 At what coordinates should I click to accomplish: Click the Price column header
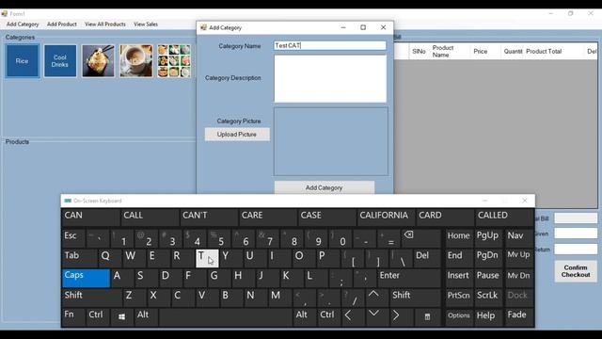485,51
